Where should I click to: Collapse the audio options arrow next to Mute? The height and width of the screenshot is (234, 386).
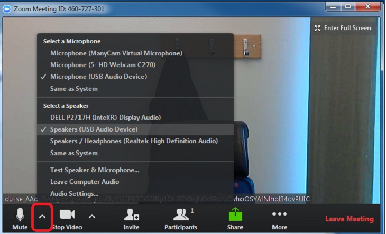43,217
